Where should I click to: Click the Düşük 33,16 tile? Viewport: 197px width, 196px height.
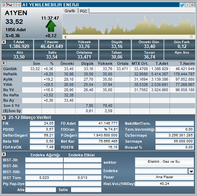[x=115, y=45]
